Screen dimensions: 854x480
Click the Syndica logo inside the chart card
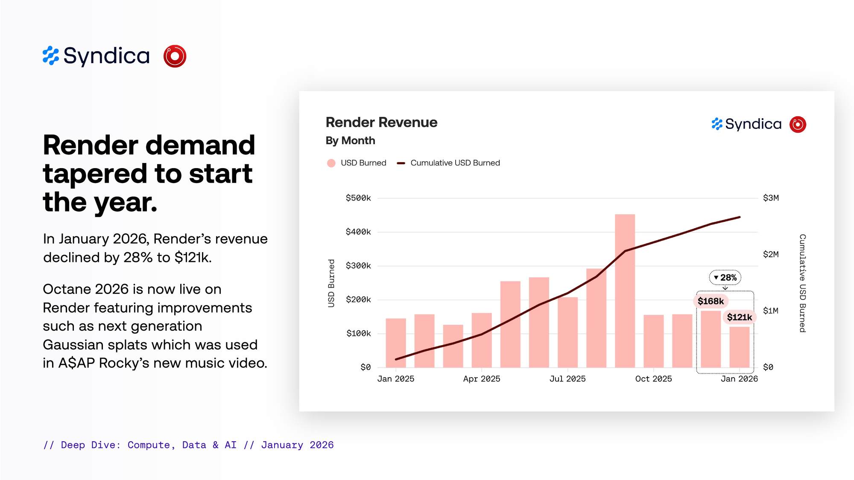coord(746,124)
